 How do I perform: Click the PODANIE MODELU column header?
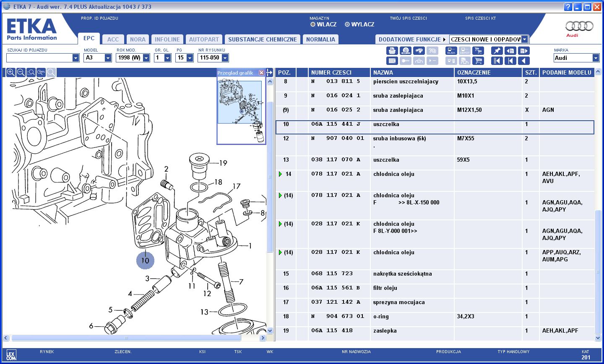pos(567,72)
